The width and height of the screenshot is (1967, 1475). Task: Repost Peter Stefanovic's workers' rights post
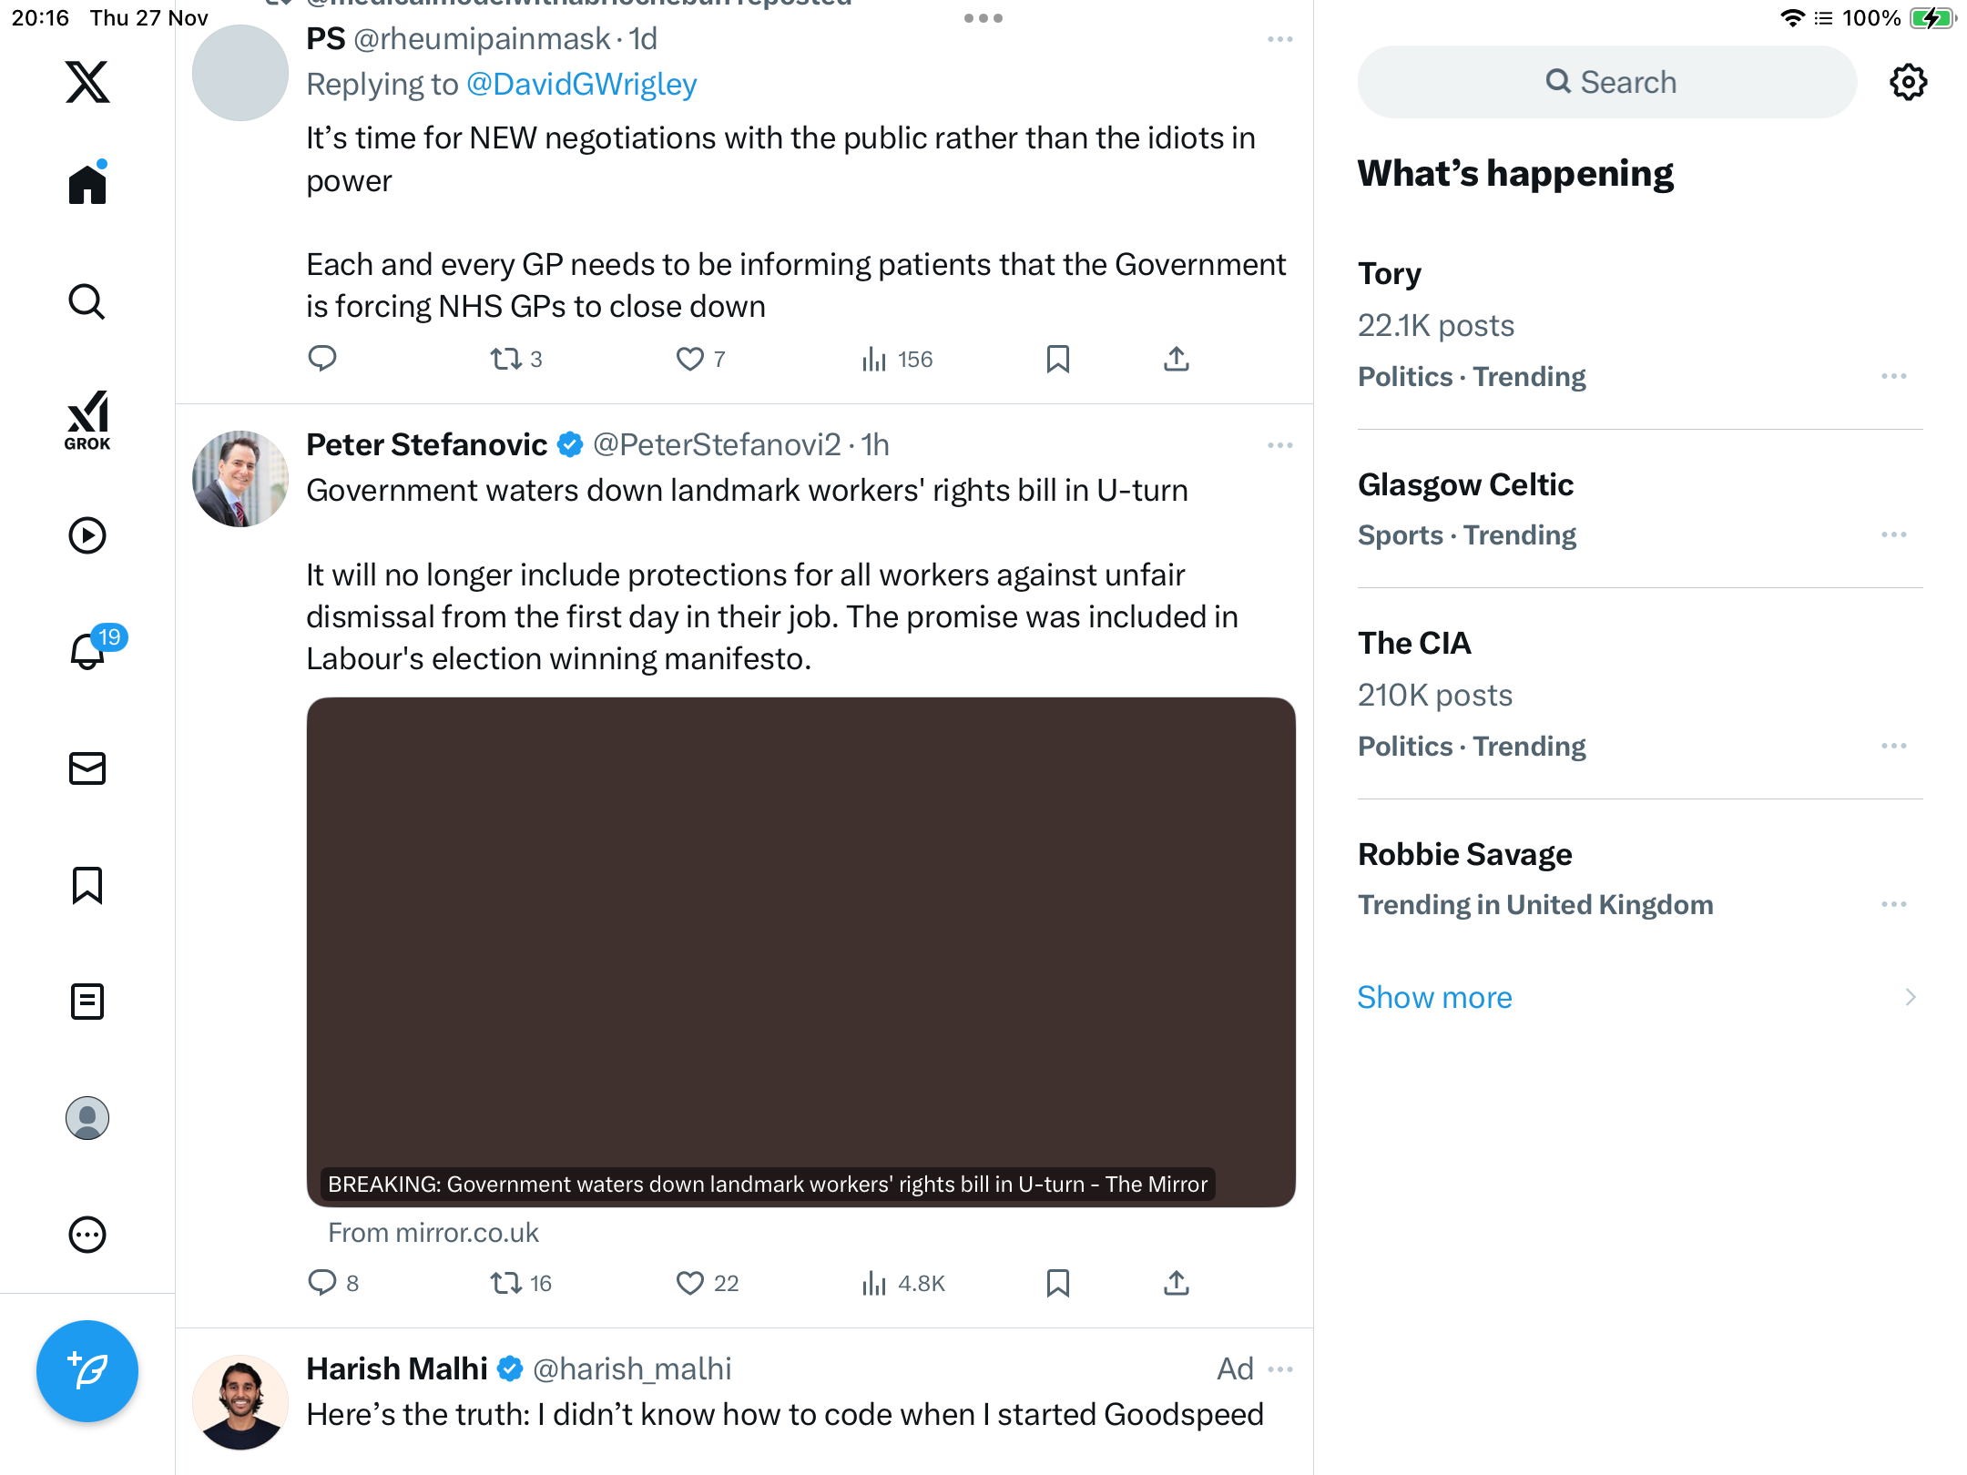(x=505, y=1283)
